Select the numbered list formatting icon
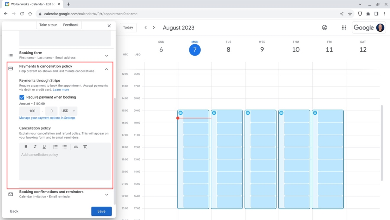The image size is (390, 220). [55, 146]
